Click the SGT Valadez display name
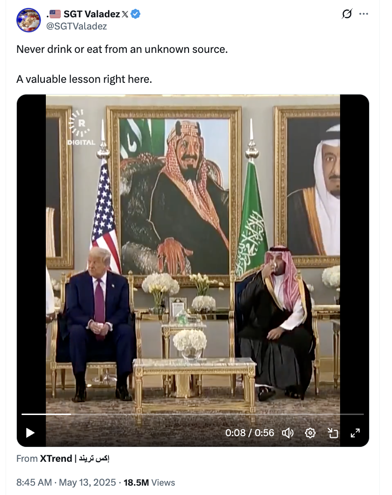The image size is (392, 495). tap(92, 14)
